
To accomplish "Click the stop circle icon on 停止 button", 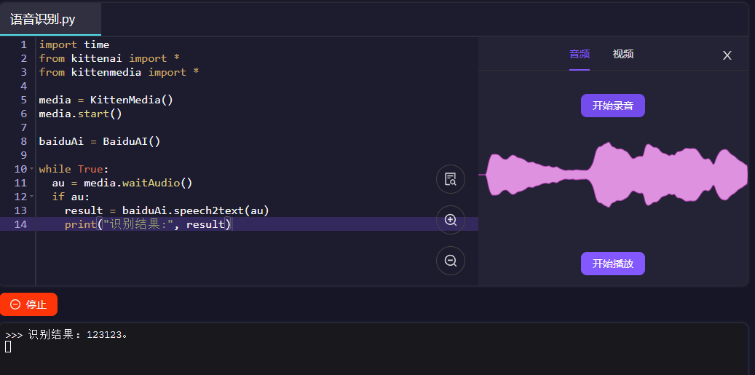I will pyautogui.click(x=15, y=304).
